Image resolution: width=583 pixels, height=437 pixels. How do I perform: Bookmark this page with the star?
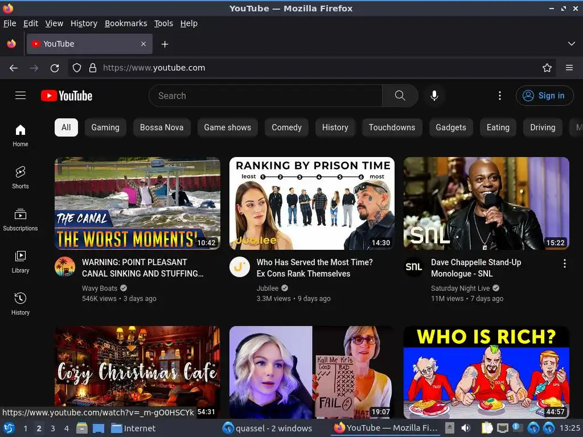[x=547, y=68]
